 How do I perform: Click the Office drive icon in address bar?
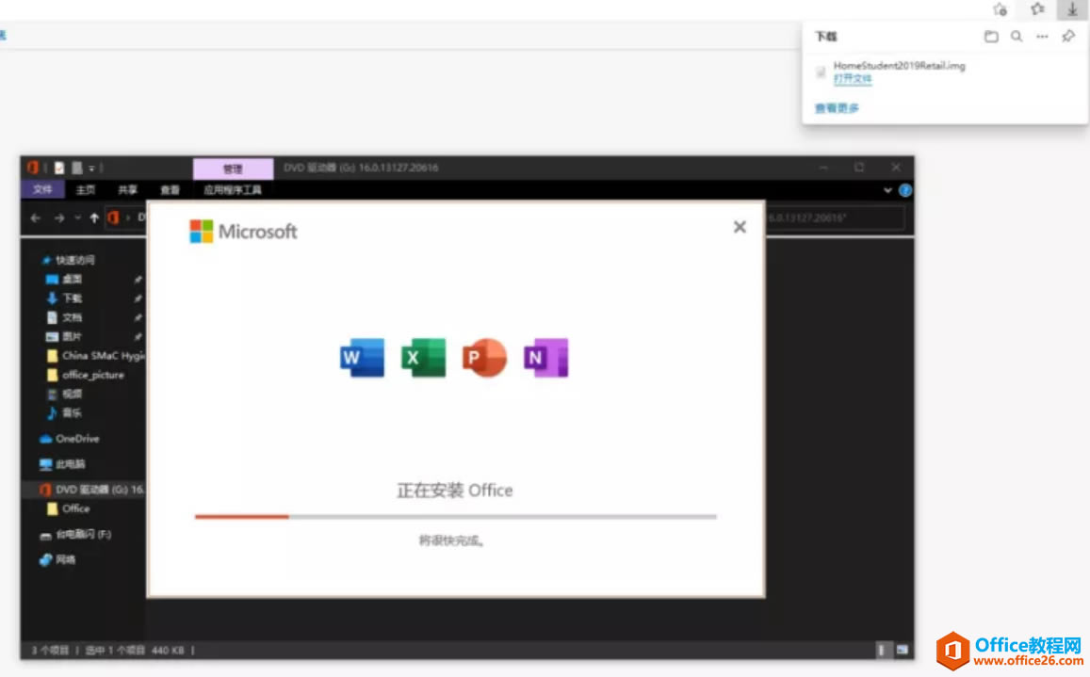pos(113,218)
